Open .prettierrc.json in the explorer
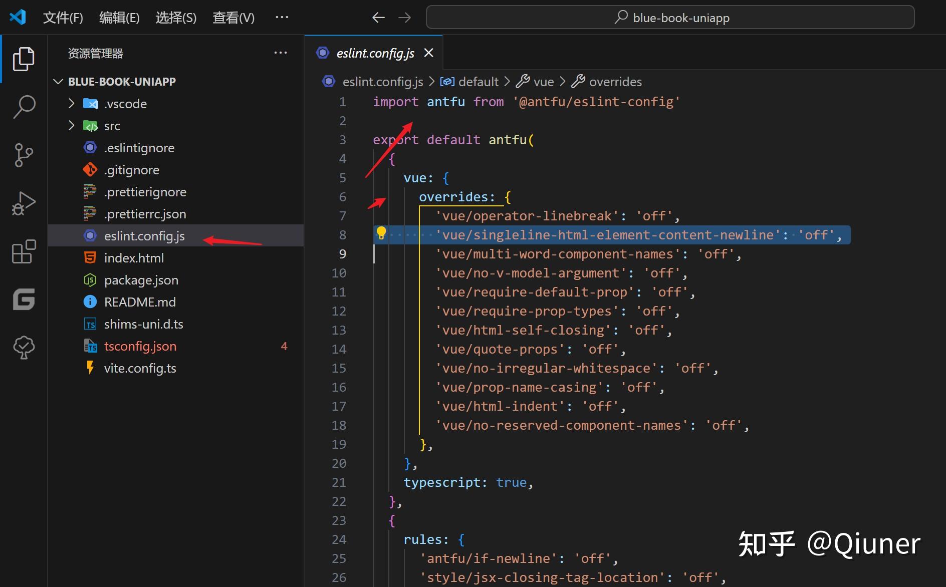The height and width of the screenshot is (587, 946). tap(176, 214)
